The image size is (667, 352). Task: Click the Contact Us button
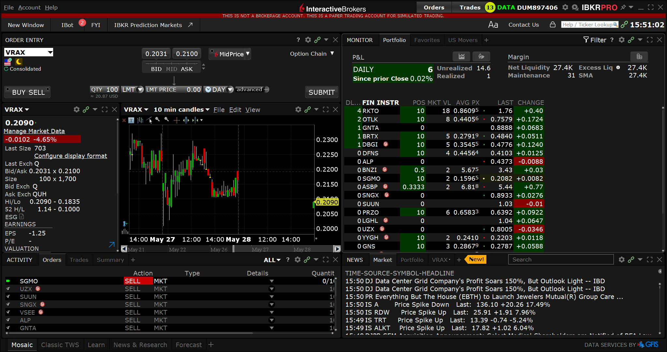(x=524, y=25)
